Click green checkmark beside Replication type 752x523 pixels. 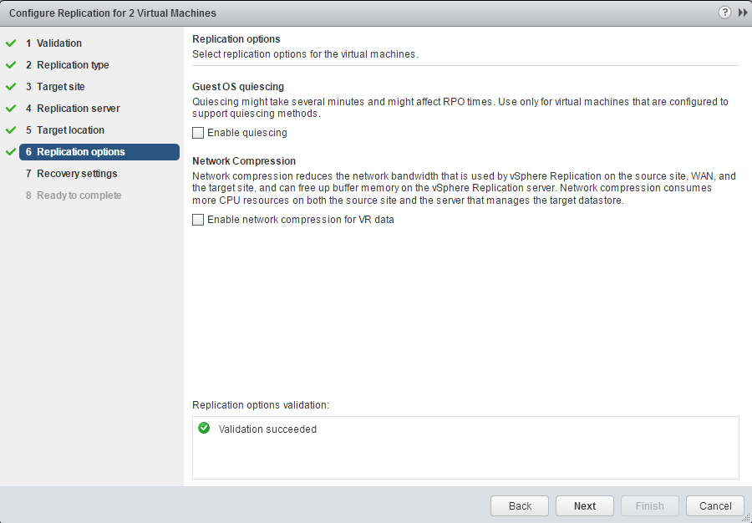click(x=11, y=64)
